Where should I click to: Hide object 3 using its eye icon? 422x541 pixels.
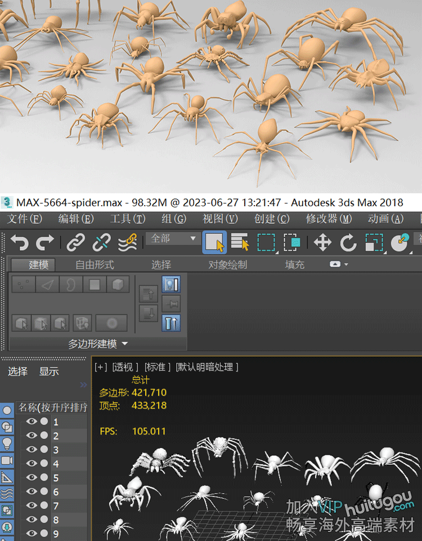click(x=32, y=449)
